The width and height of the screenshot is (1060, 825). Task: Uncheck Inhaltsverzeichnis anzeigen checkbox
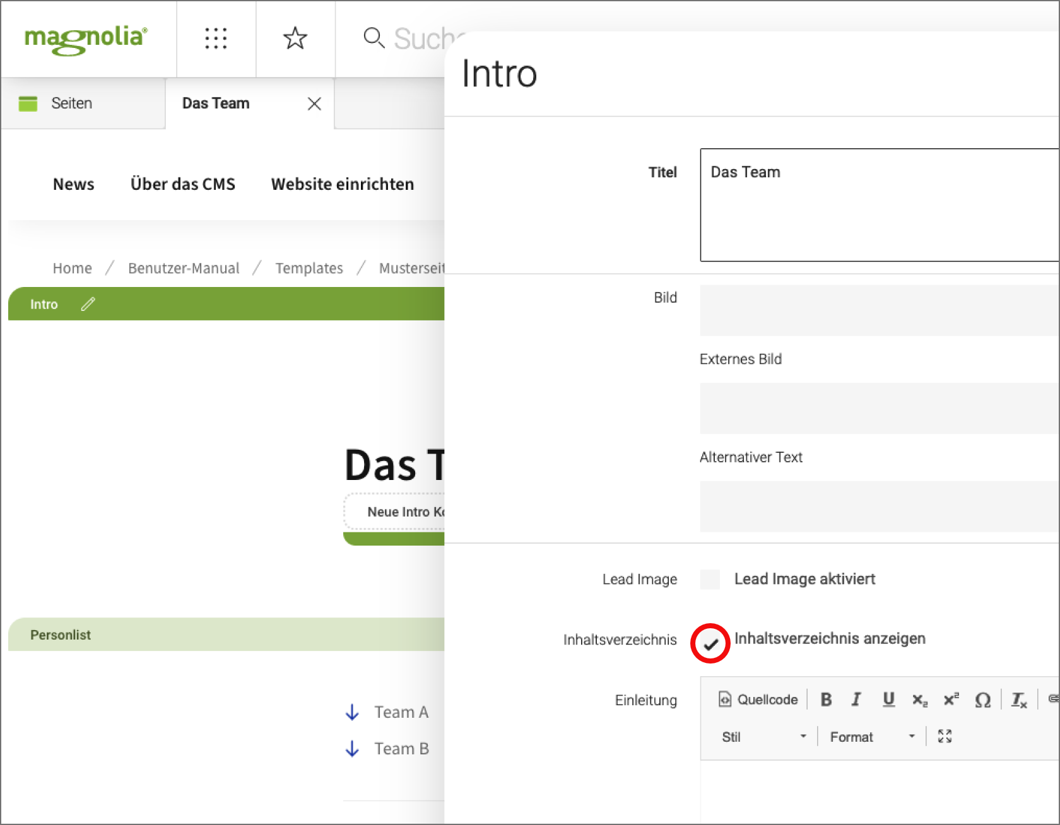point(710,644)
